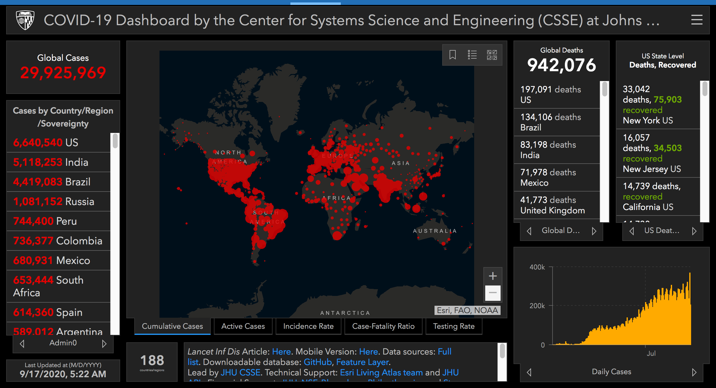Go to next Admin0 list page
Screen dimensions: 716x388
tap(104, 343)
